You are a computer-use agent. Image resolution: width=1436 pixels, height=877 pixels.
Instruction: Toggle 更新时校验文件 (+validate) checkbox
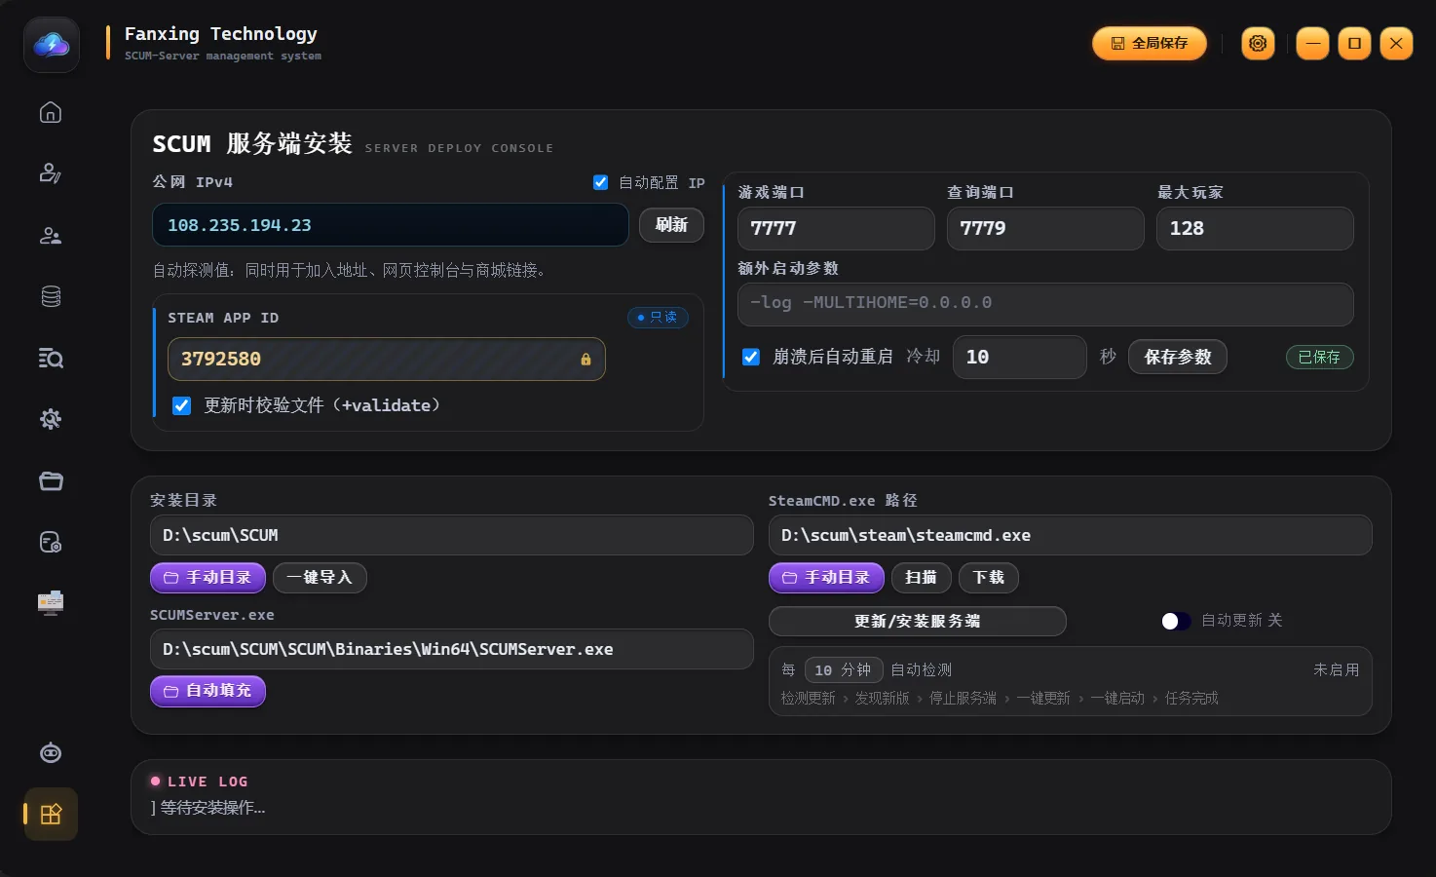181,405
